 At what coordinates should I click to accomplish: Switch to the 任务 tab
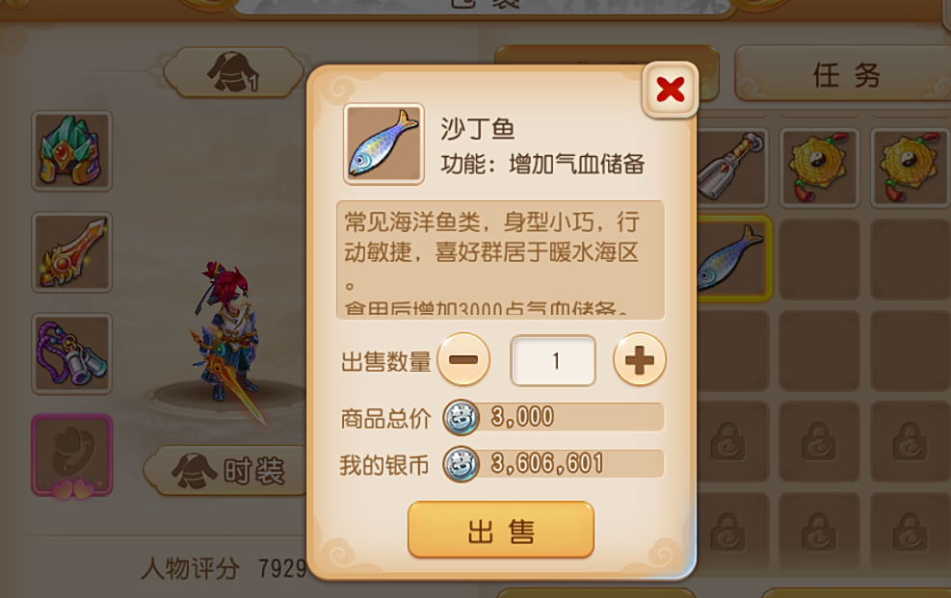pos(846,75)
